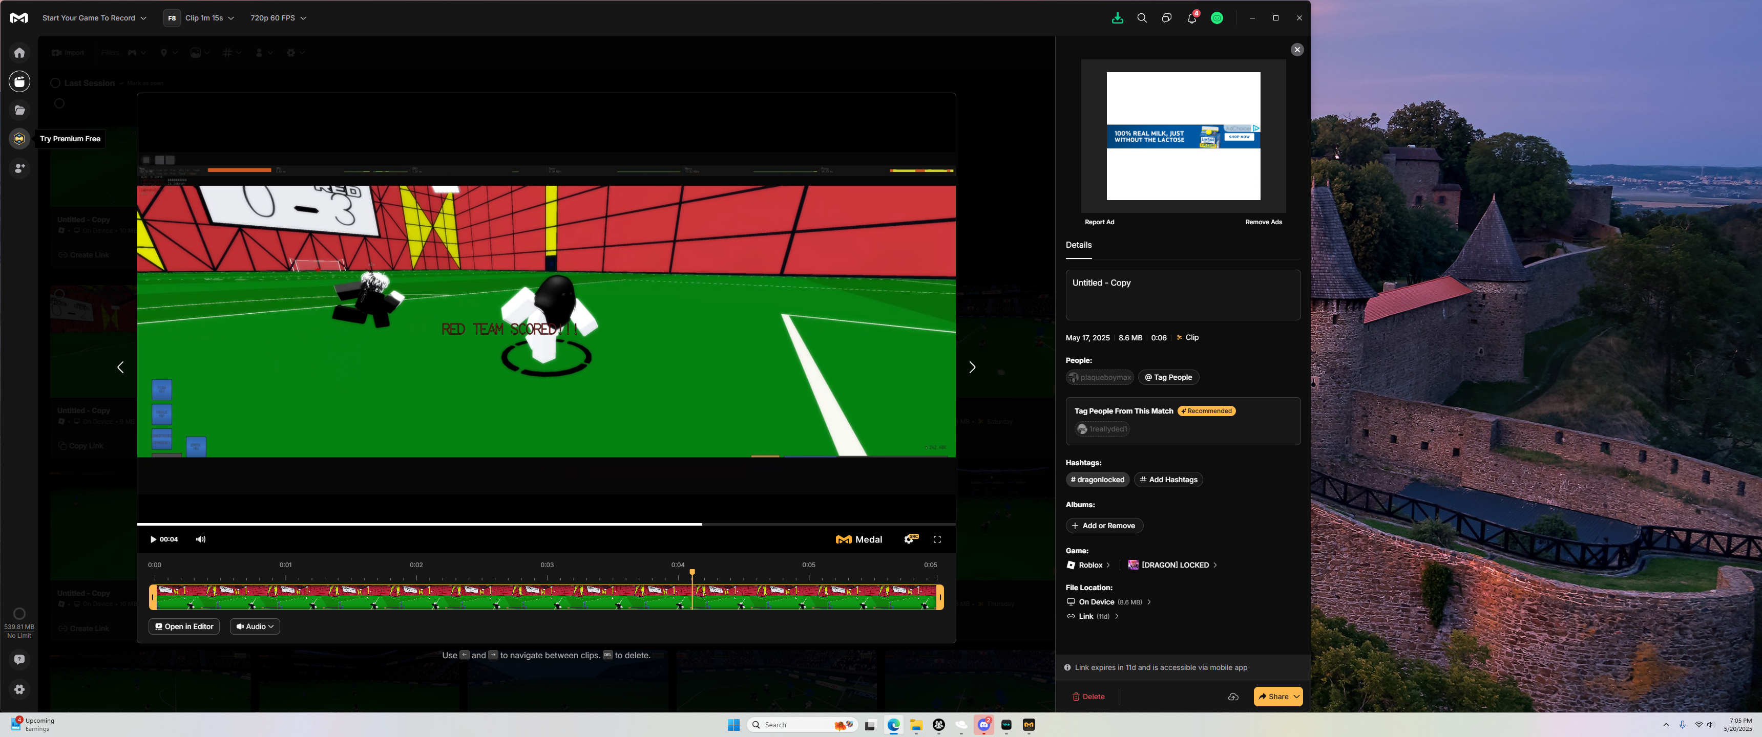Open the green profile avatar
Viewport: 1762px width, 737px height.
1217,18
